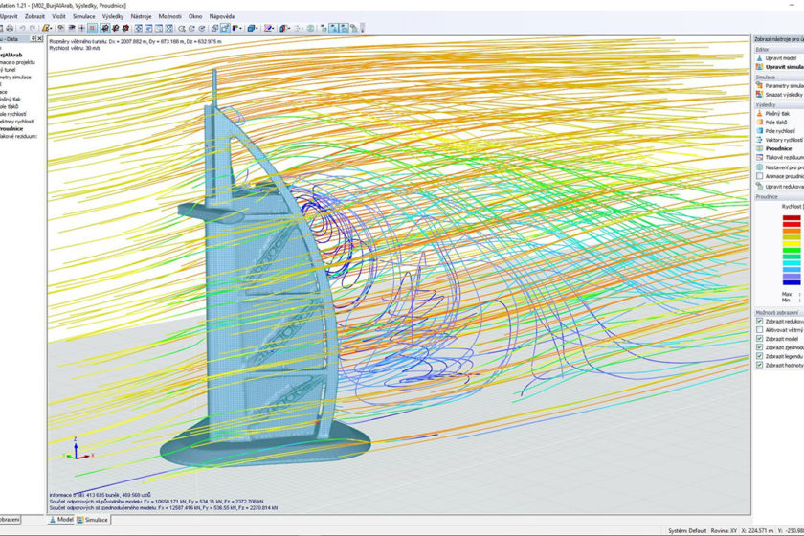
Task: Open the Nástroje menu
Action: tap(141, 16)
